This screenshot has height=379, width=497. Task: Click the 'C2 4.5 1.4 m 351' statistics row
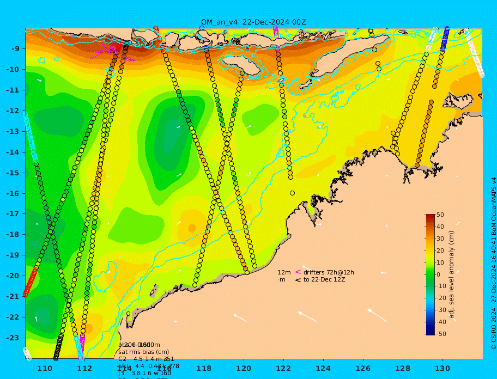coord(146,359)
